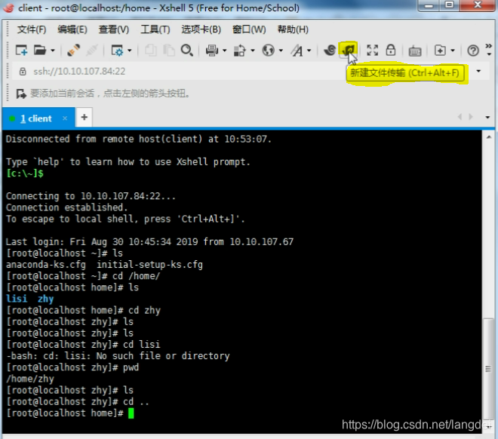Image resolution: width=498 pixels, height=439 pixels.
Task: Click the tab scroll right arrow
Action: [471, 117]
